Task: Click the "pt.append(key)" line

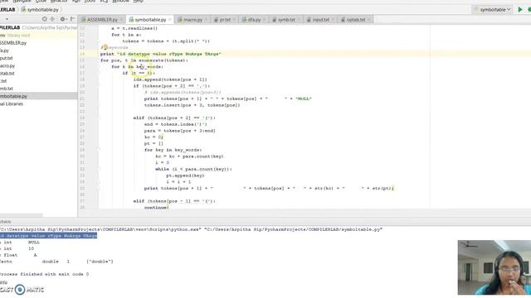Action: (185, 175)
